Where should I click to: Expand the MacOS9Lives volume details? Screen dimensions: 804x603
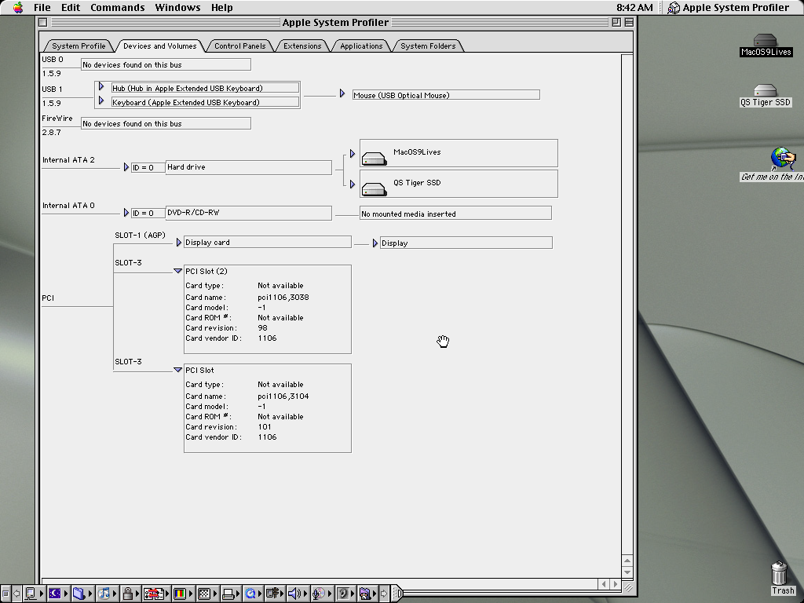(x=353, y=154)
